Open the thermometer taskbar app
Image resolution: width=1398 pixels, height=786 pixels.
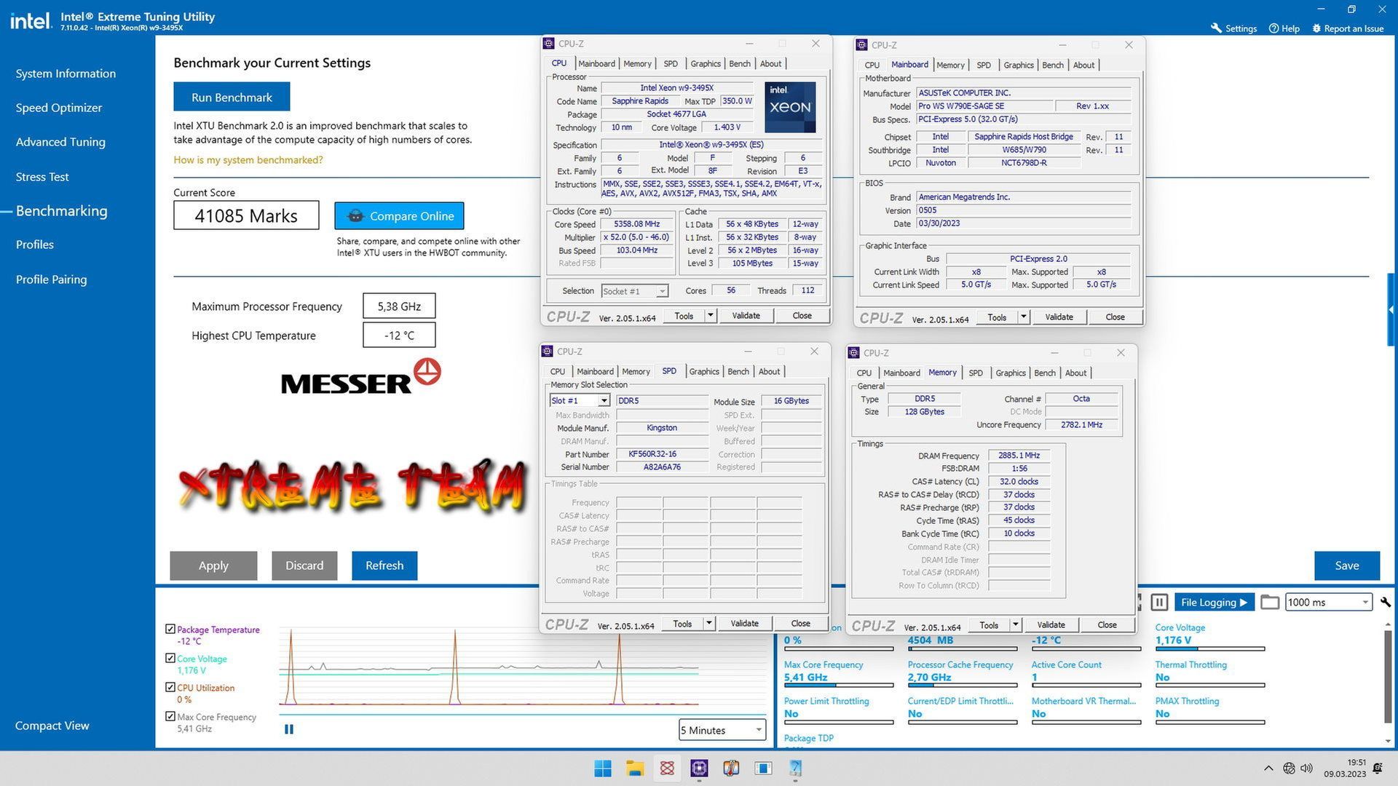point(731,768)
